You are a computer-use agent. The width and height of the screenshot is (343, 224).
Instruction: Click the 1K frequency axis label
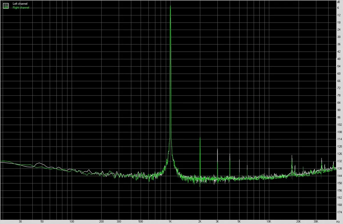170,221
